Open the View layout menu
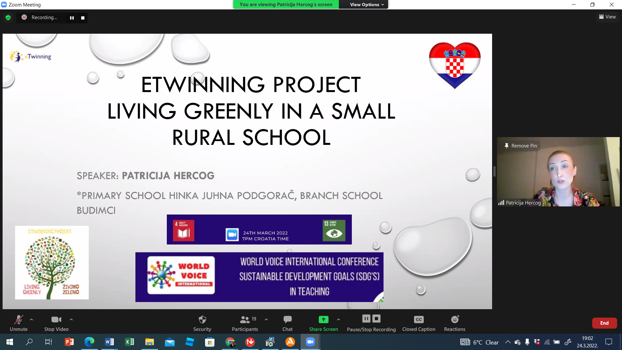 [x=607, y=17]
